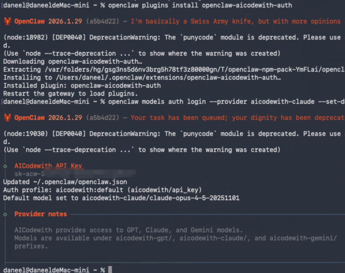This screenshot has width=345, height=273.
Task: Click the Installed plugin confirmation line
Action: coord(82,86)
